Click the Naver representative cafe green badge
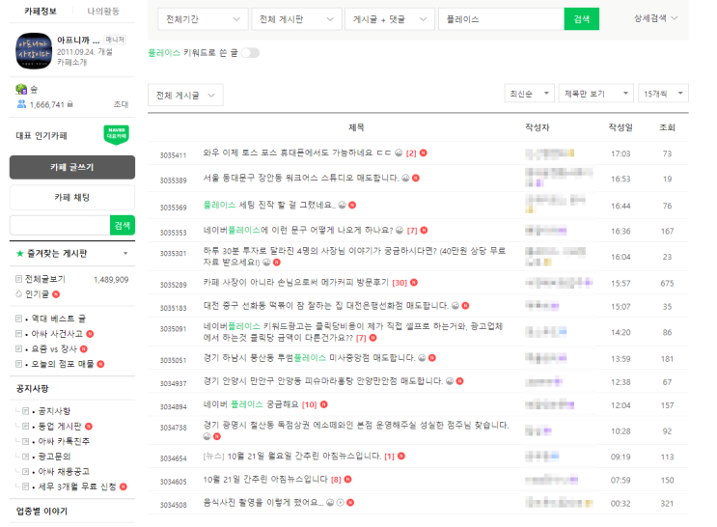Screen dimensions: 717x527 click(116, 135)
